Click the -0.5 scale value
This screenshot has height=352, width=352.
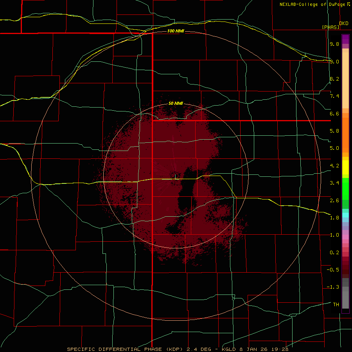click(x=333, y=270)
